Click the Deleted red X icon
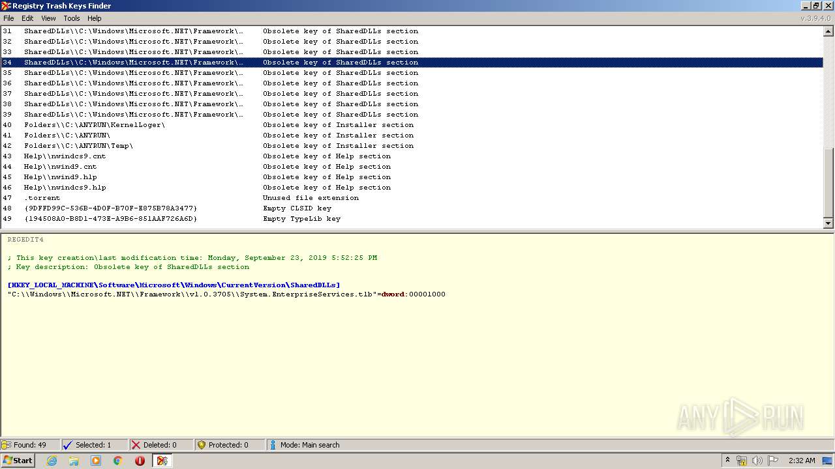Screen dimensions: 835x469 point(136,445)
